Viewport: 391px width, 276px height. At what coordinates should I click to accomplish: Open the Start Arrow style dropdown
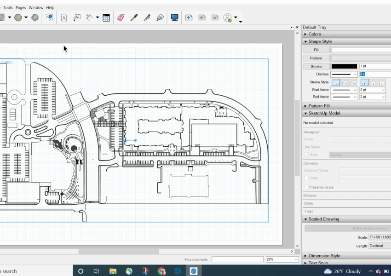pyautogui.click(x=344, y=90)
